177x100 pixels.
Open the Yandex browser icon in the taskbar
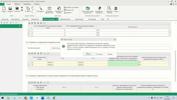coord(20,98)
